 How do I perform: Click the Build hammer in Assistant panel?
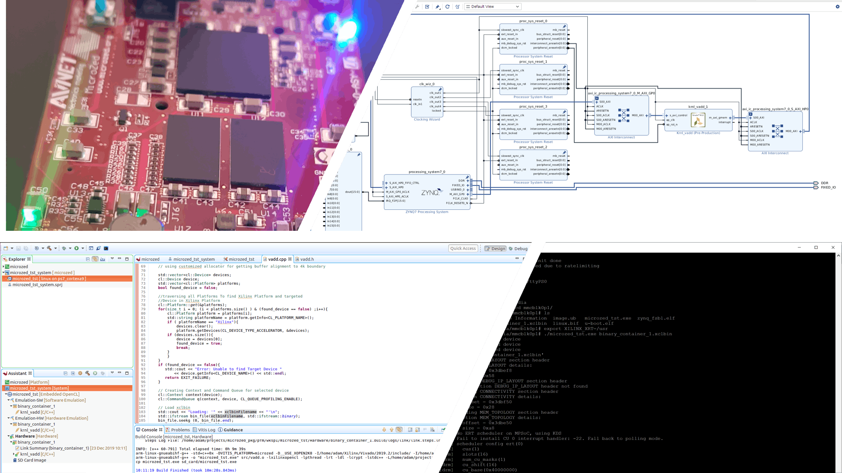click(x=88, y=373)
